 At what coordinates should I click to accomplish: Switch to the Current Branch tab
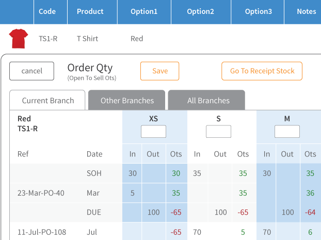click(47, 100)
